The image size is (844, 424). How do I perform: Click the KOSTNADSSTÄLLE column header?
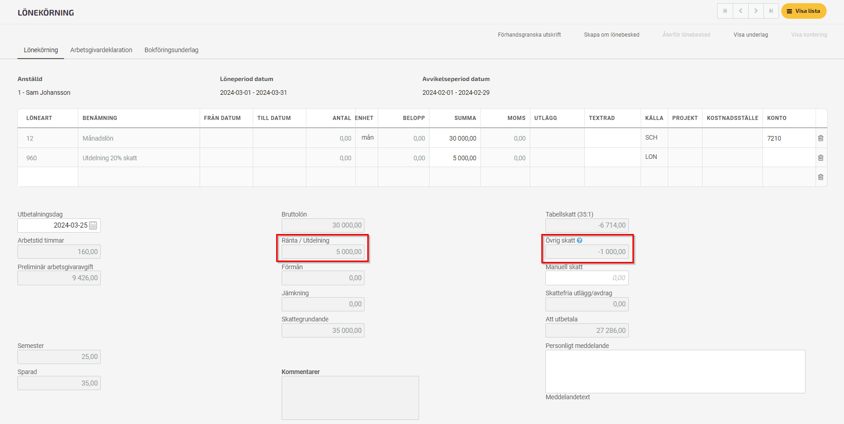[732, 118]
